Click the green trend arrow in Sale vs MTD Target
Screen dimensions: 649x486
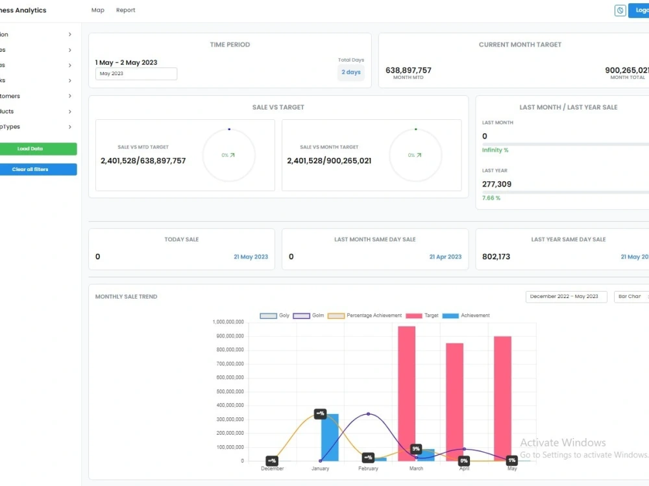[234, 155]
